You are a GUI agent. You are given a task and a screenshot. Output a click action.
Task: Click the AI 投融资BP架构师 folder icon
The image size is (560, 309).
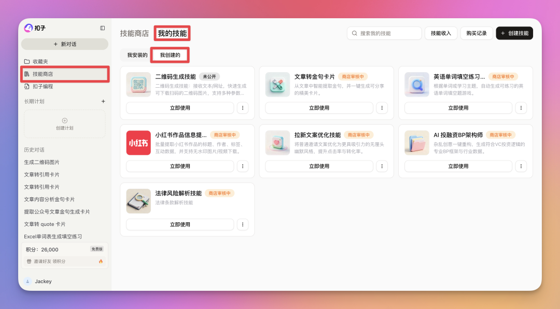417,143
